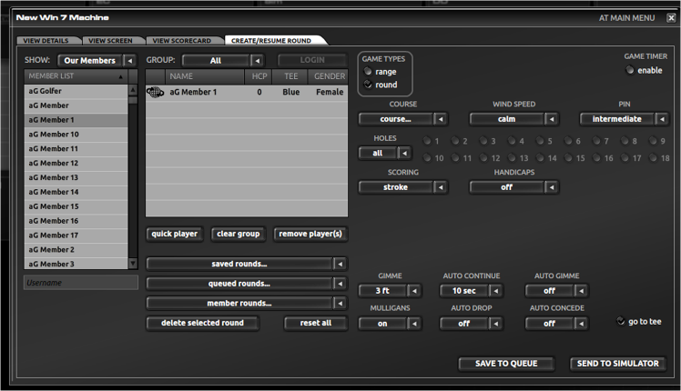
Task: Click the arrow beside member rounds
Action: 340,304
